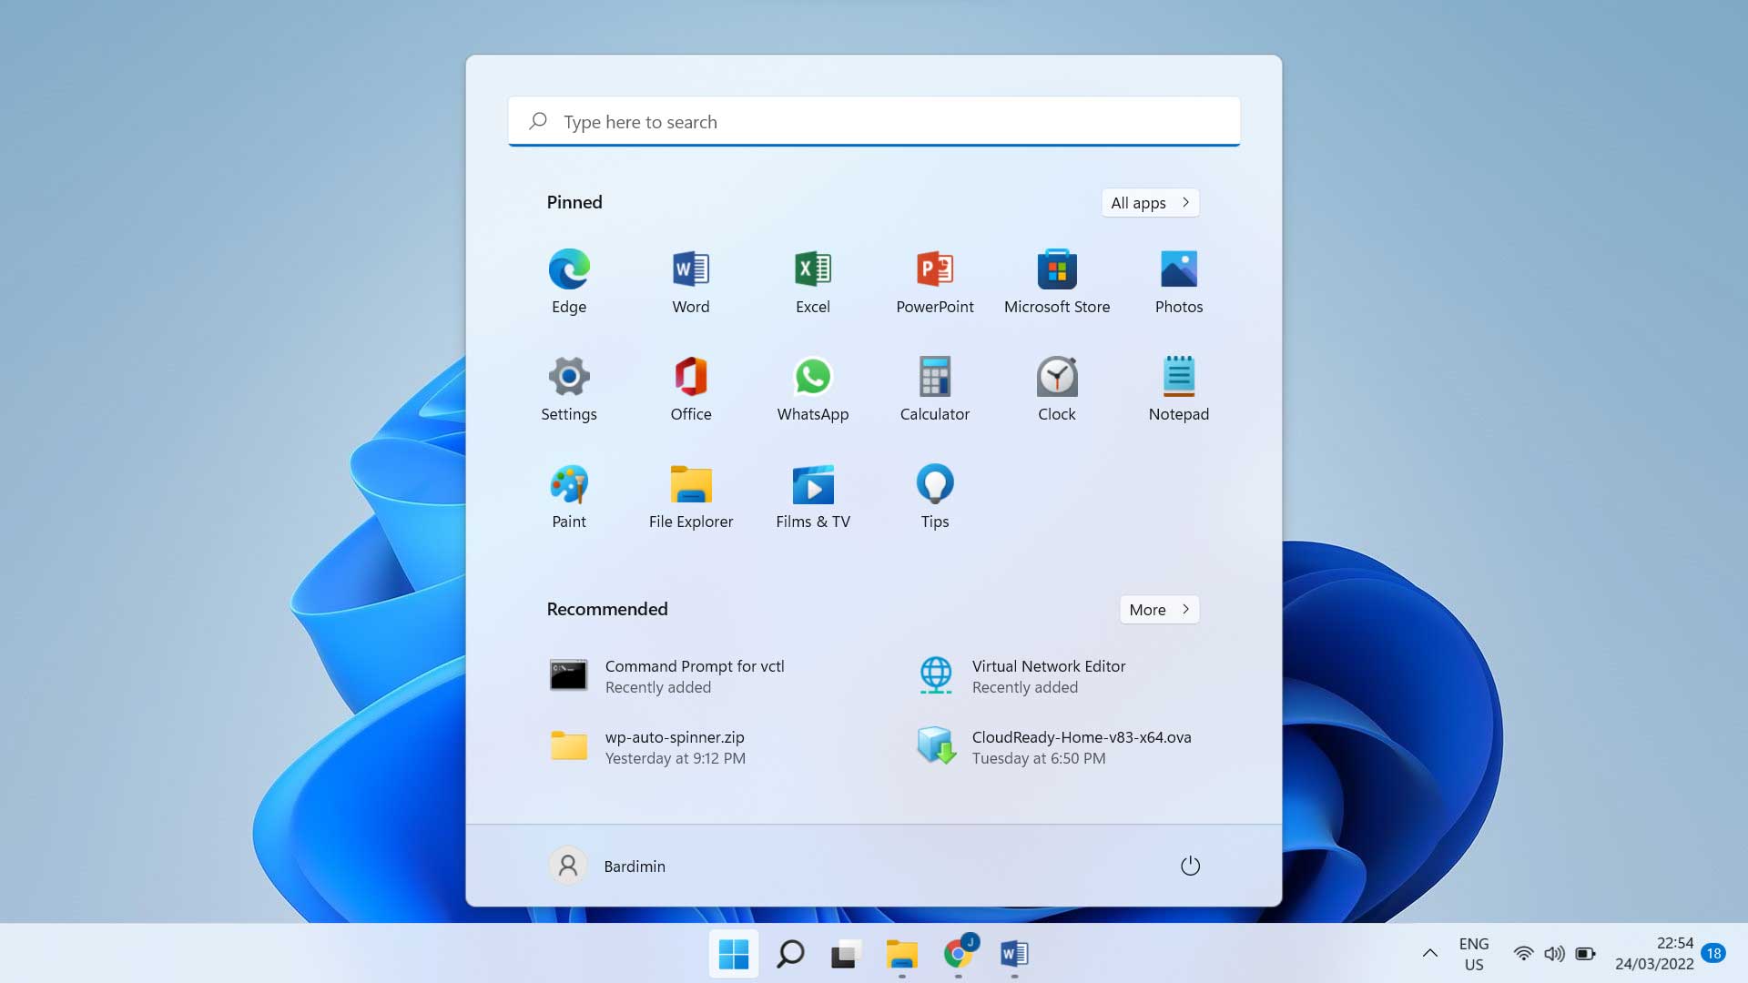Image resolution: width=1748 pixels, height=983 pixels.
Task: Open WhatsApp messaging app
Action: pos(811,376)
